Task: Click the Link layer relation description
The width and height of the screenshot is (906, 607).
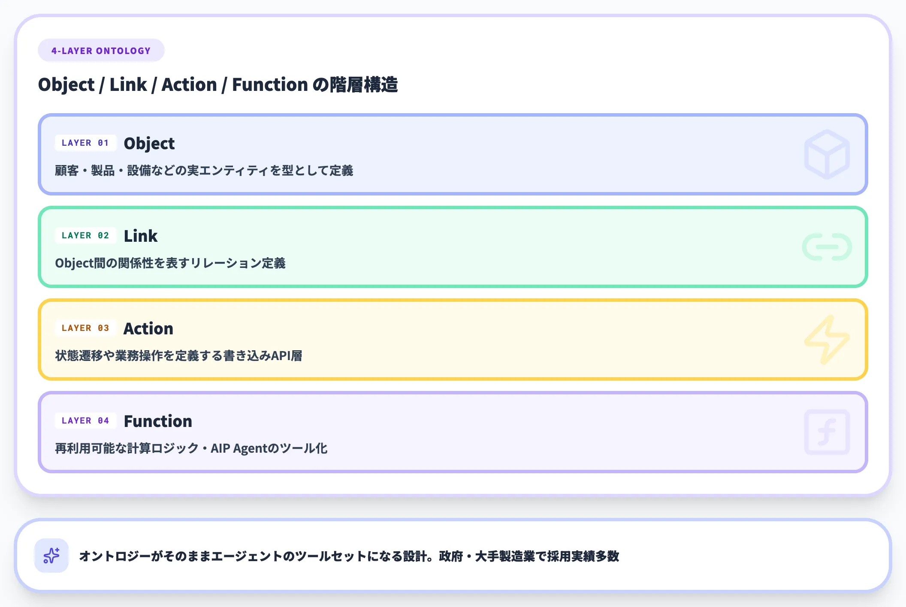Action: (x=170, y=263)
